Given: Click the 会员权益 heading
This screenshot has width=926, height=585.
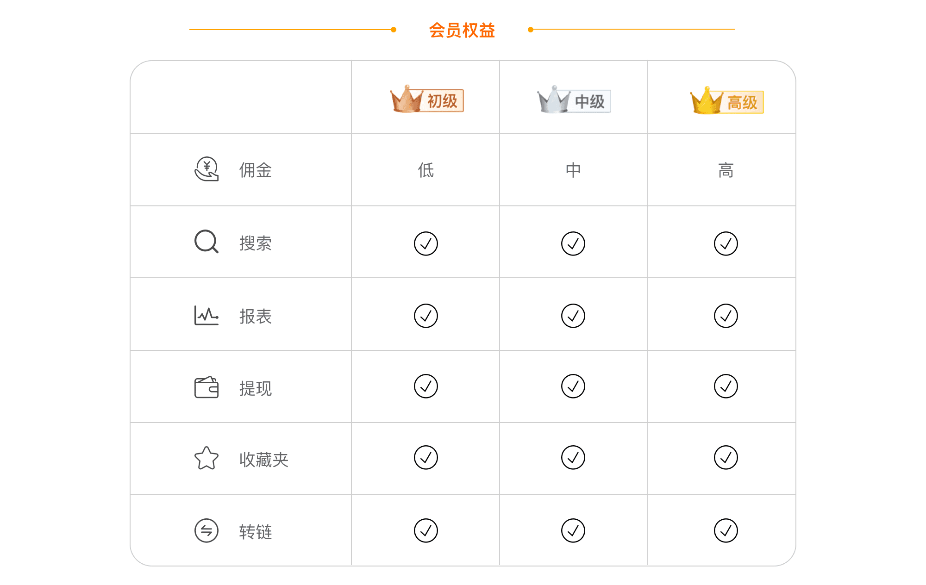Looking at the screenshot, I should tap(462, 31).
